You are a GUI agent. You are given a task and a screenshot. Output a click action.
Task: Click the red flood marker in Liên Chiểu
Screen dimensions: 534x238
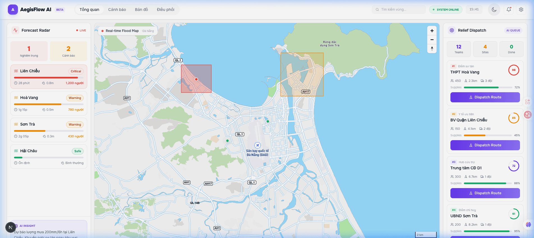(196, 79)
